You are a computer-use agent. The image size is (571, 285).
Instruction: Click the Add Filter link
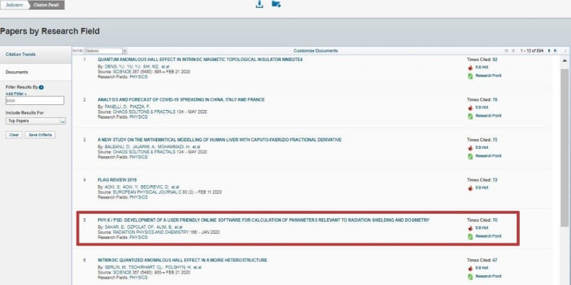(16, 94)
